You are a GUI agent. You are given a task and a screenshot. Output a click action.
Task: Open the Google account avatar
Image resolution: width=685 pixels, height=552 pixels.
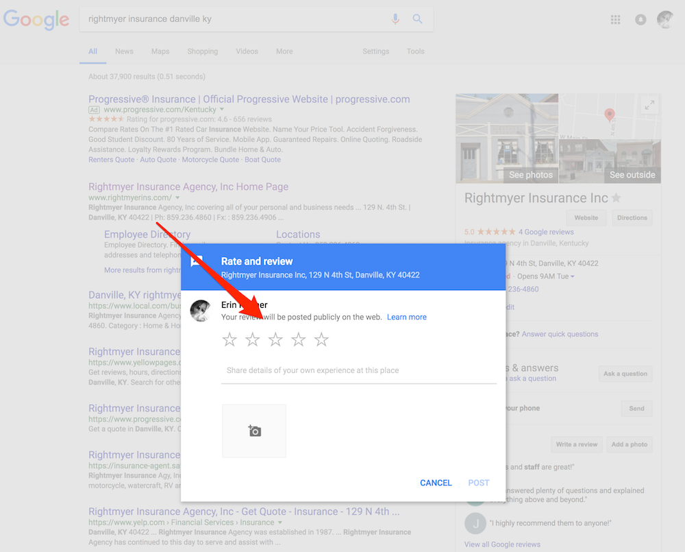pyautogui.click(x=665, y=19)
